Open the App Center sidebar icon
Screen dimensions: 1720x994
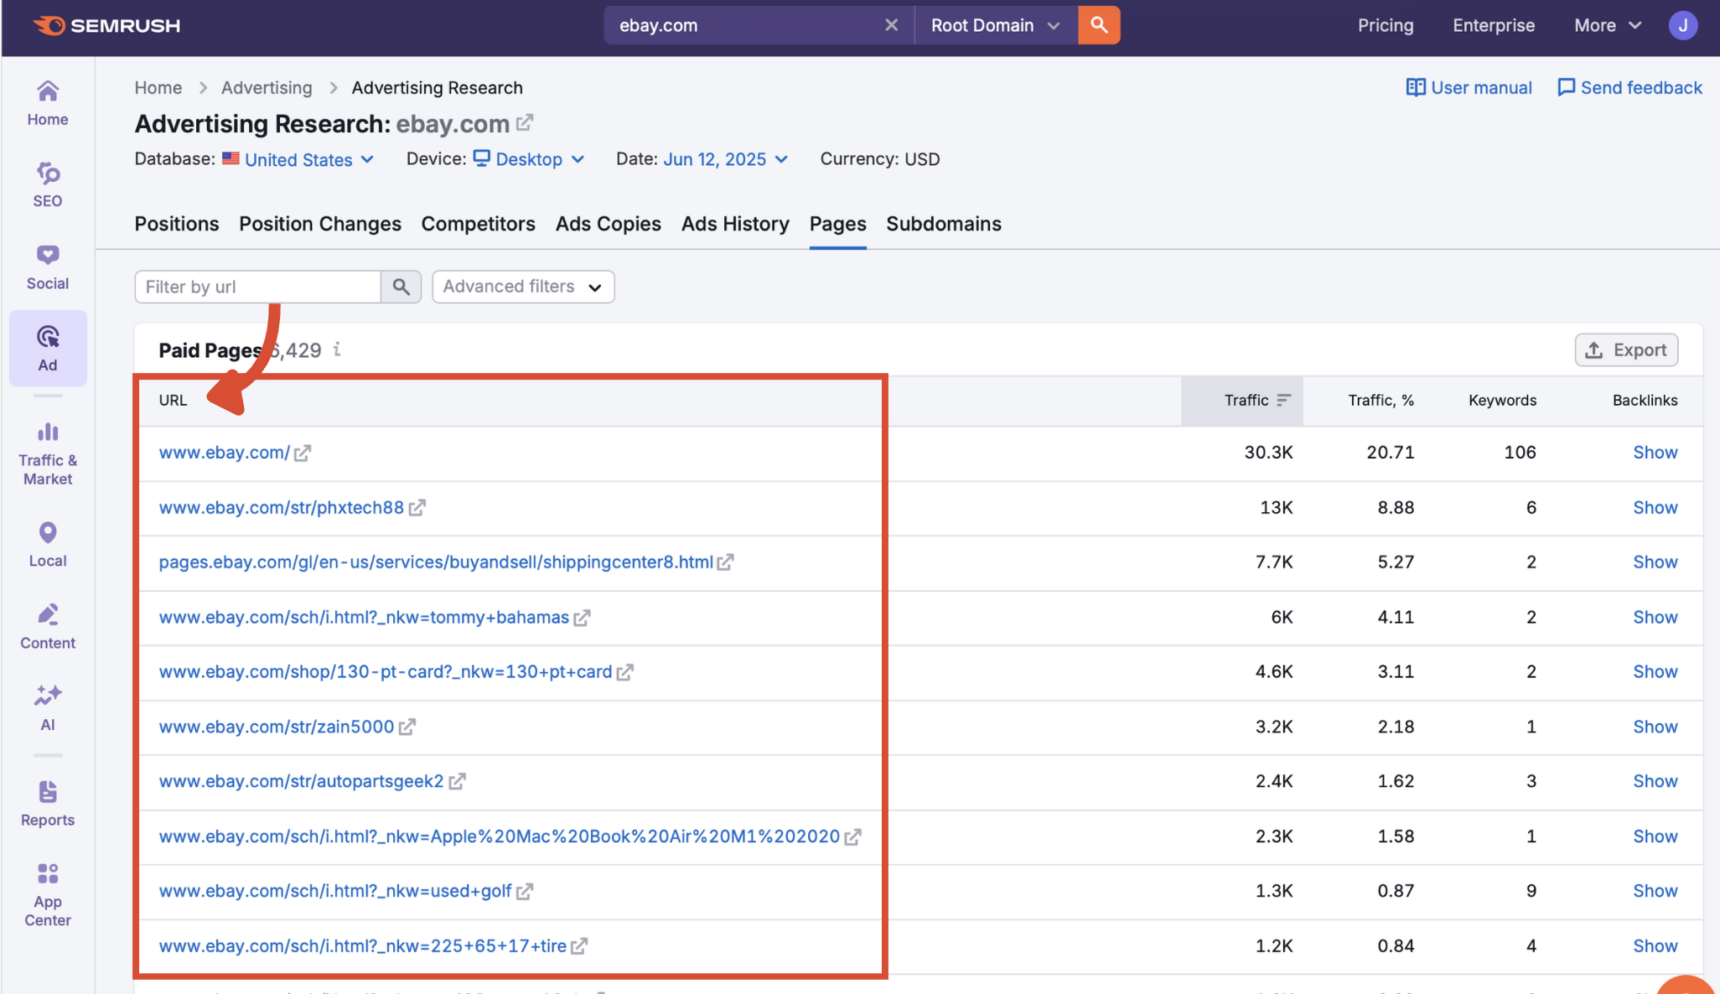coord(47,890)
